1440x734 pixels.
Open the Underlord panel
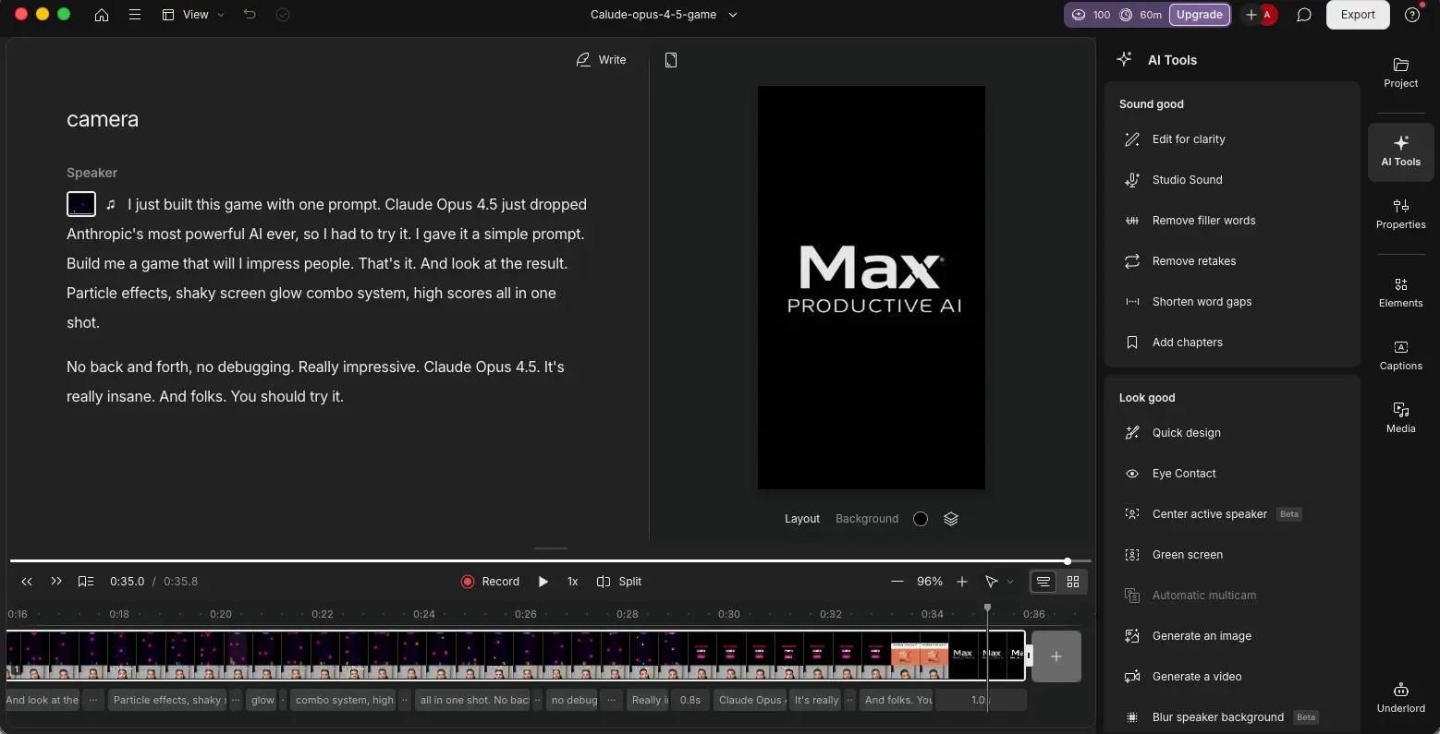1400,695
